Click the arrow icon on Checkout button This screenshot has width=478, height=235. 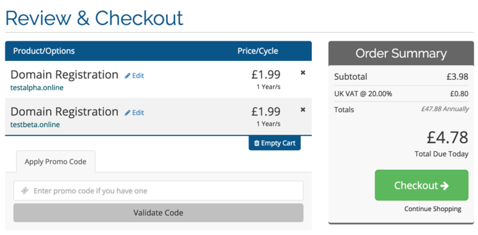click(445, 185)
